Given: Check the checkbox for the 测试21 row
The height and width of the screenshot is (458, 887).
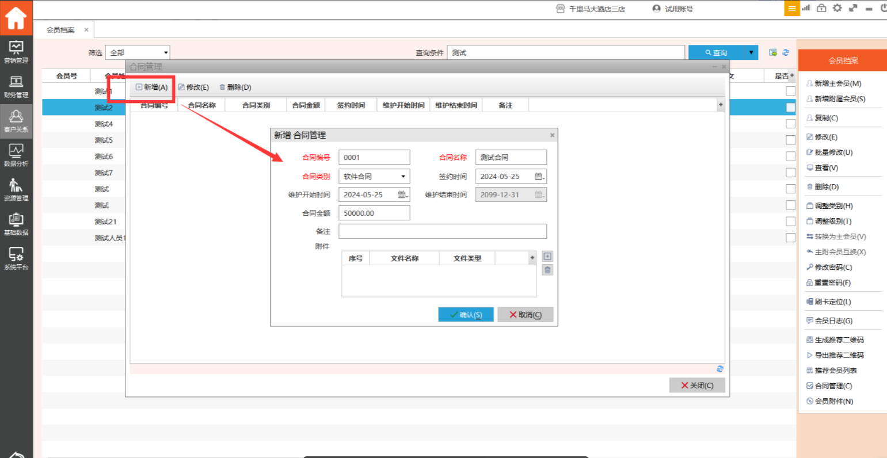Looking at the screenshot, I should [790, 222].
